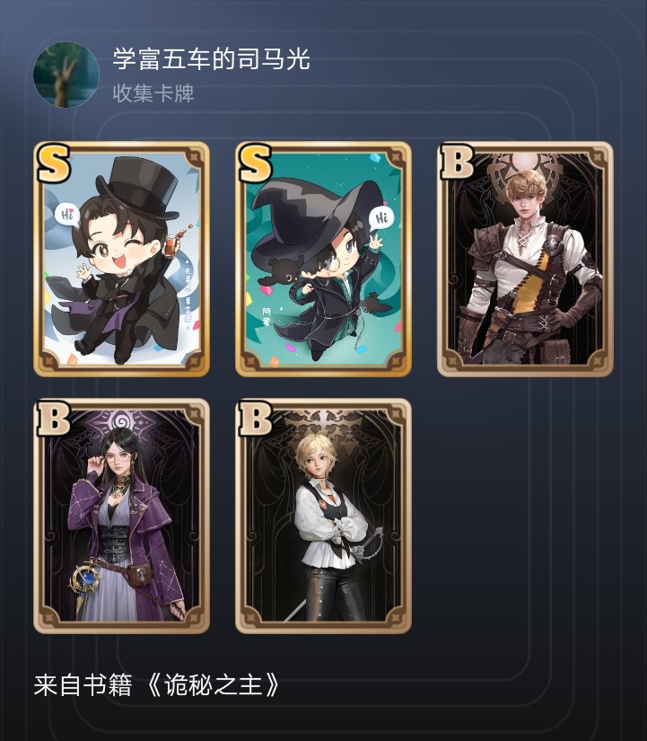The width and height of the screenshot is (647, 741).
Task: Open the user's round profile avatar
Action: click(66, 75)
